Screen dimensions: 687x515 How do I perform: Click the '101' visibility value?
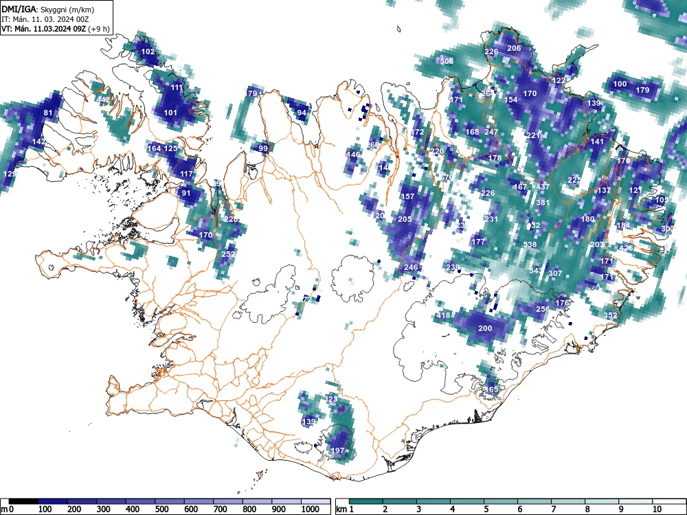point(170,113)
